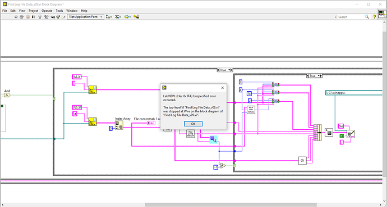387x207 pixels.
Task: Click the vertical scrollbar up arrow
Action: click(385, 22)
